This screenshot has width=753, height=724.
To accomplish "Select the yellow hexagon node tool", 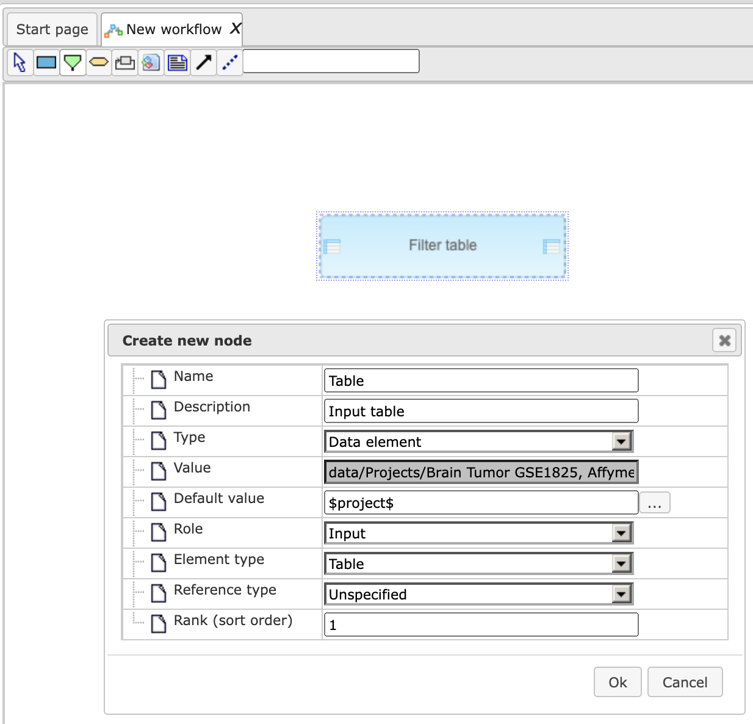I will [x=99, y=62].
